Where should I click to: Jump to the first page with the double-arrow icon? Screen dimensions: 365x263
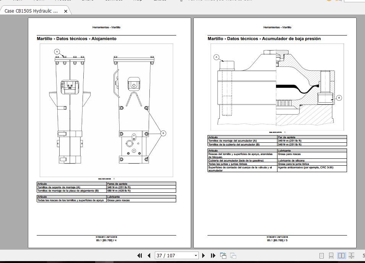click(x=140, y=255)
